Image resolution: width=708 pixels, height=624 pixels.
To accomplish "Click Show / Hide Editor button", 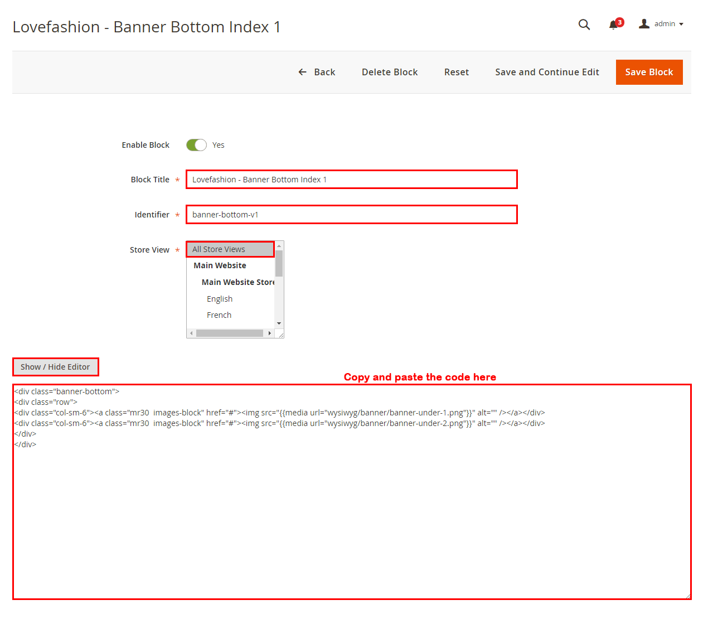I will click(55, 367).
